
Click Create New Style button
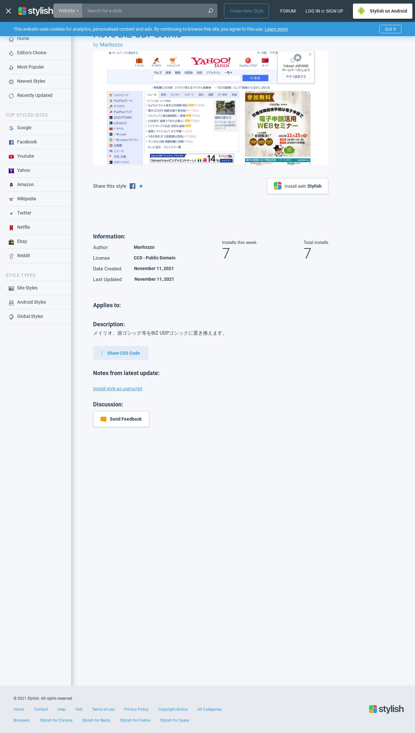pyautogui.click(x=246, y=11)
